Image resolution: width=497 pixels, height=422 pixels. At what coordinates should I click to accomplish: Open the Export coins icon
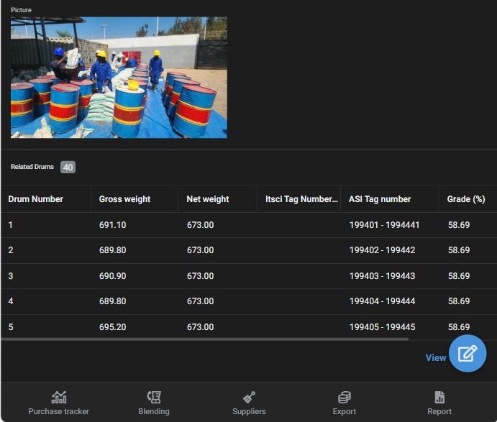click(345, 398)
